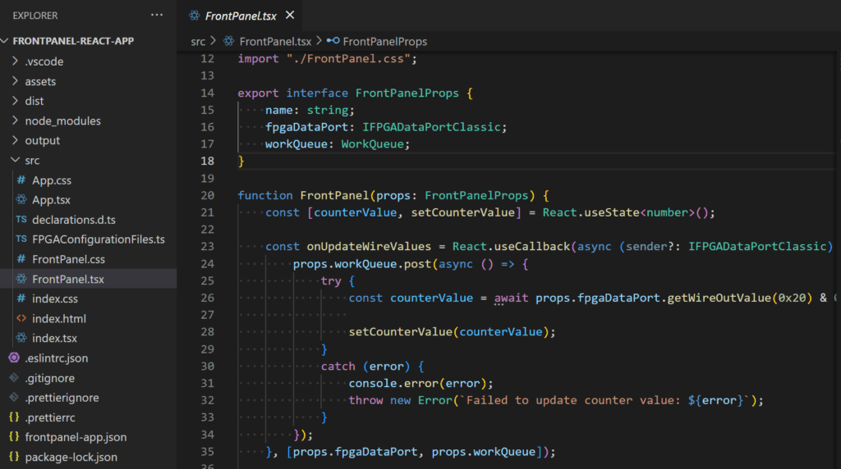Open .prettierrc file

[x=50, y=417]
